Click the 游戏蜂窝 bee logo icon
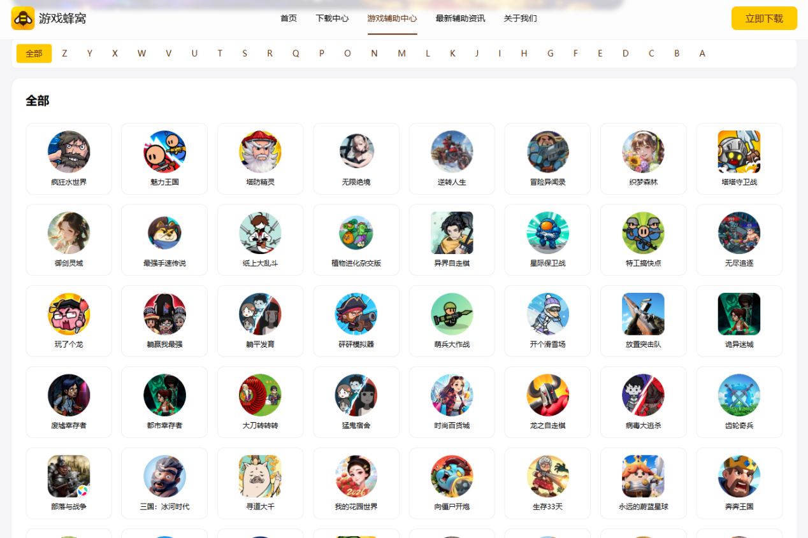Screen dimensions: 808x538 click(23, 18)
